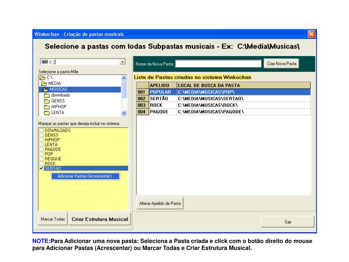Screen dimensions: 349x262
Task: Check the GENSS folder checkbox
Action: coord(41,135)
